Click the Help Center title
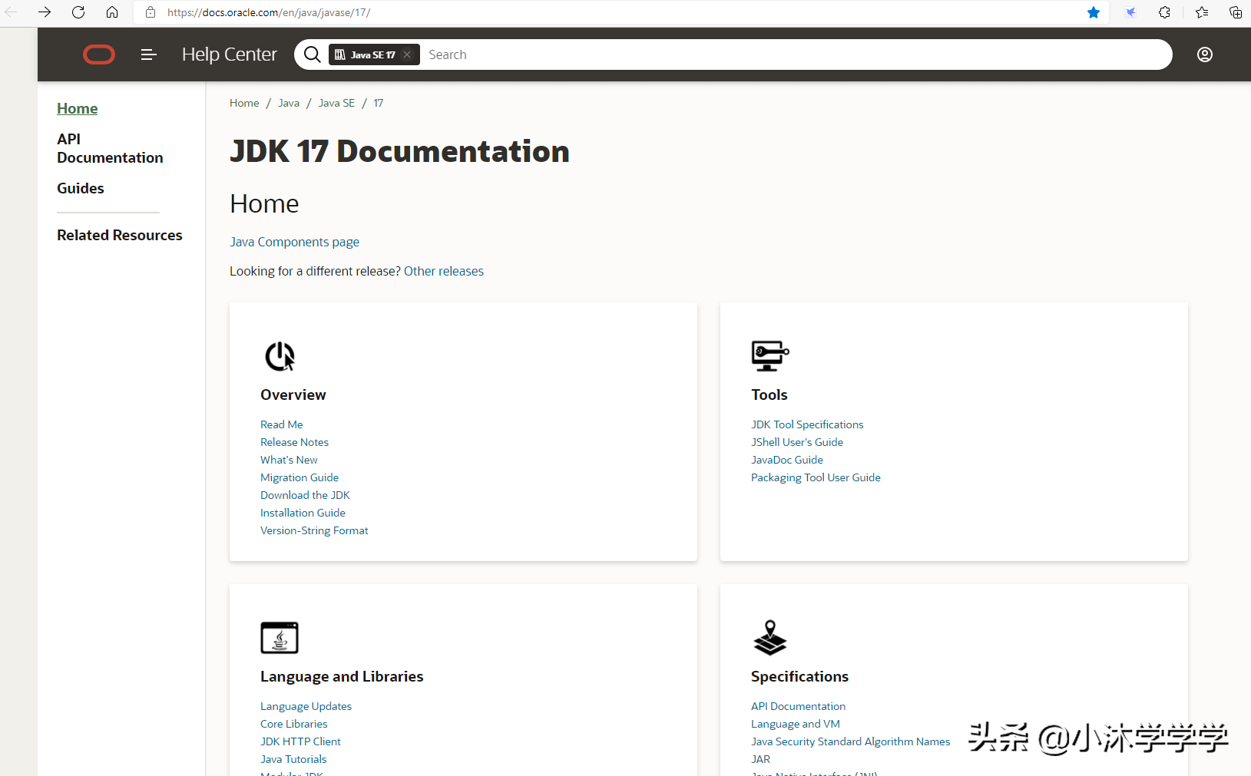This screenshot has height=776, width=1251. 230,54
